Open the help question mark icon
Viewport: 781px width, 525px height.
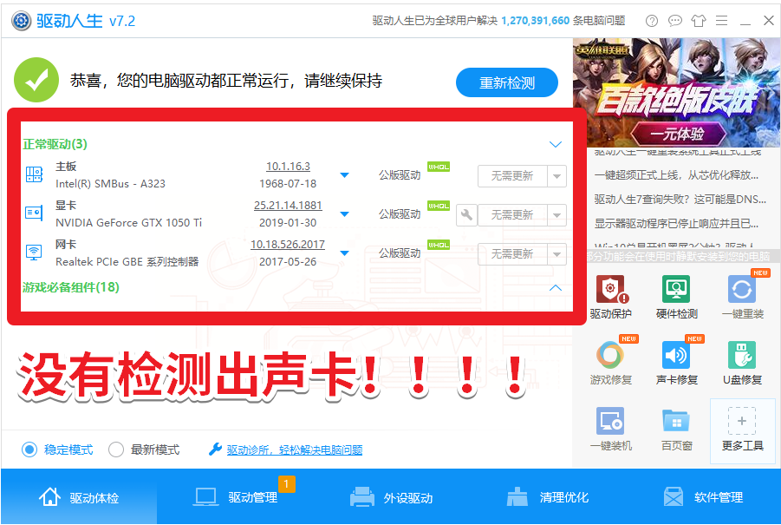coord(652,21)
